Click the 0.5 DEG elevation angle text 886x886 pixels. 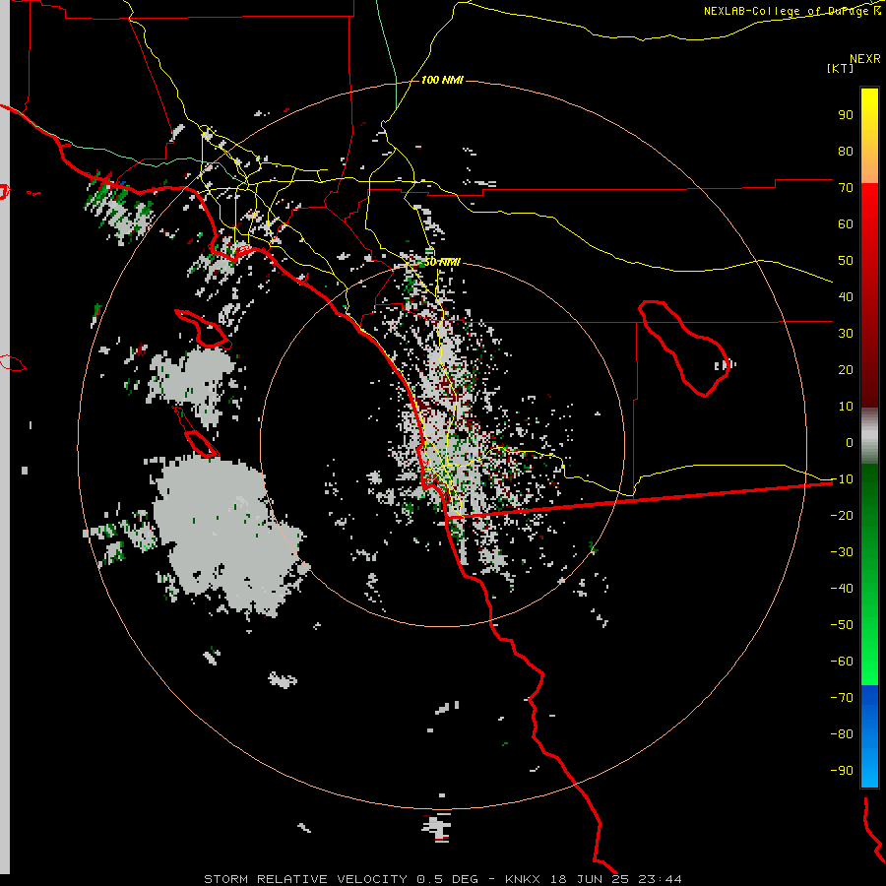coord(448,879)
